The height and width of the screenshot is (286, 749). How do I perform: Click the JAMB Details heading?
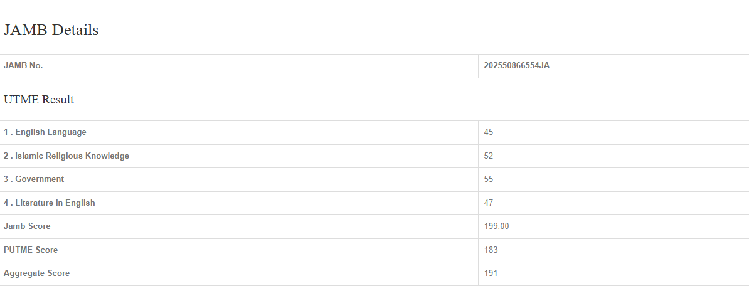51,30
